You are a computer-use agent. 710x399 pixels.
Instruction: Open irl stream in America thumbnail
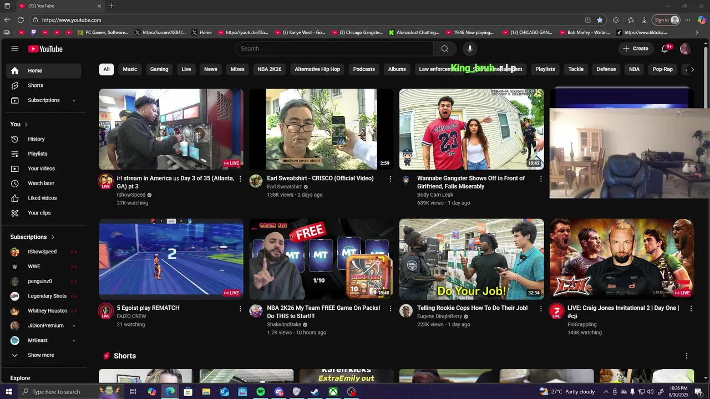click(171, 129)
